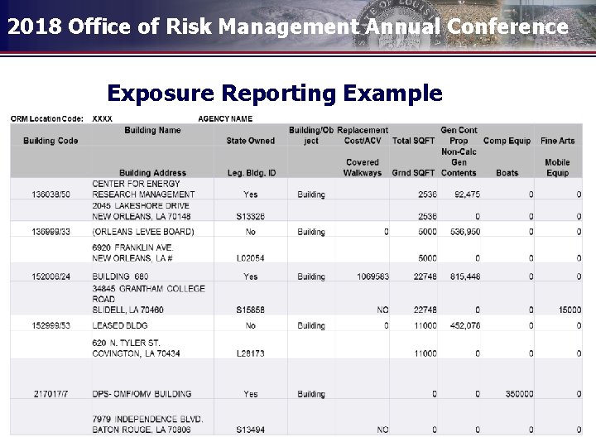Select legislative ID L02054
The width and height of the screenshot is (596, 447).
coord(250,258)
